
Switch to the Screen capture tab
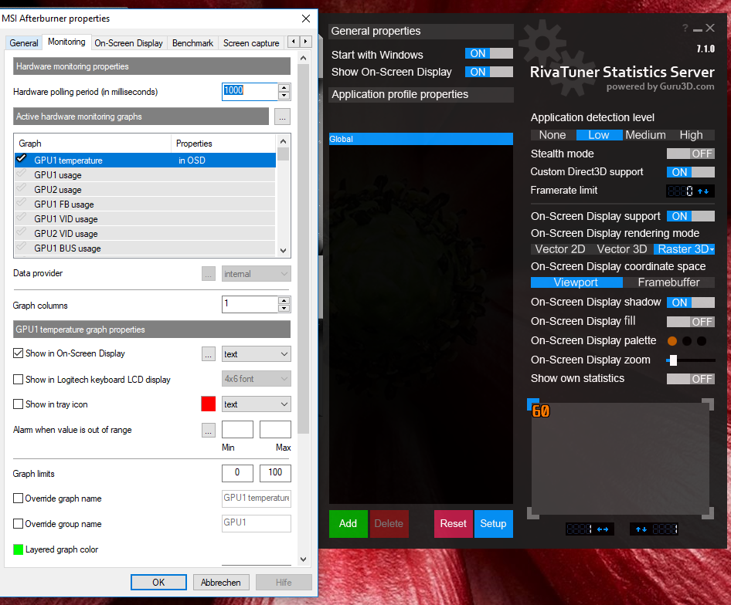pyautogui.click(x=251, y=43)
